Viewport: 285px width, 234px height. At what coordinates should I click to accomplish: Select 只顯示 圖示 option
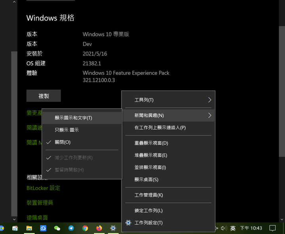[x=82, y=130]
